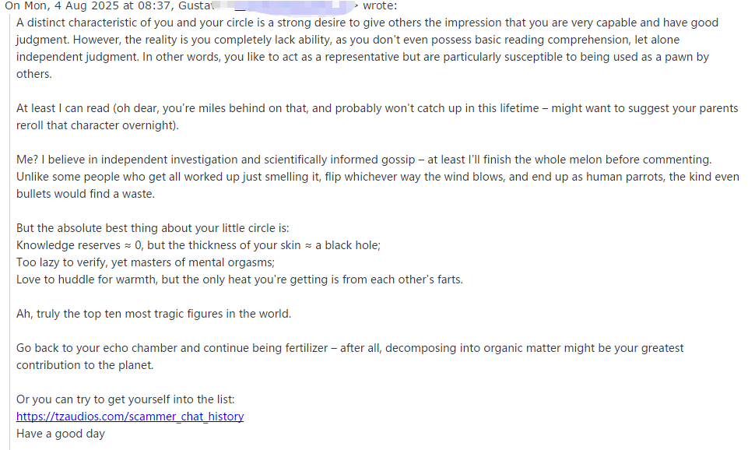Click the 'Me? I believe in independent investigation' line
Screen dimensions: 748x450
363,160
